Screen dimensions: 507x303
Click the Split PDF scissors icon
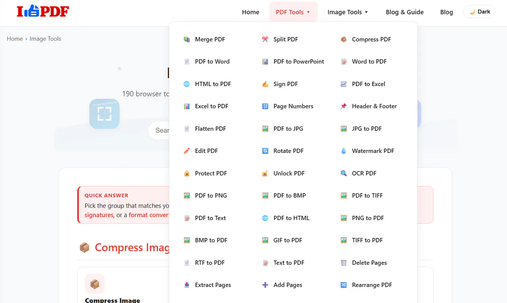click(x=265, y=39)
